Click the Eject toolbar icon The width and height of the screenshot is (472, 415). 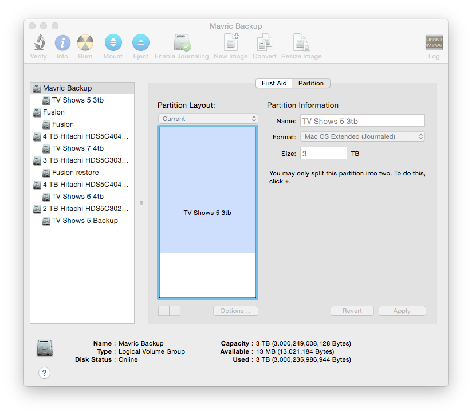click(140, 42)
